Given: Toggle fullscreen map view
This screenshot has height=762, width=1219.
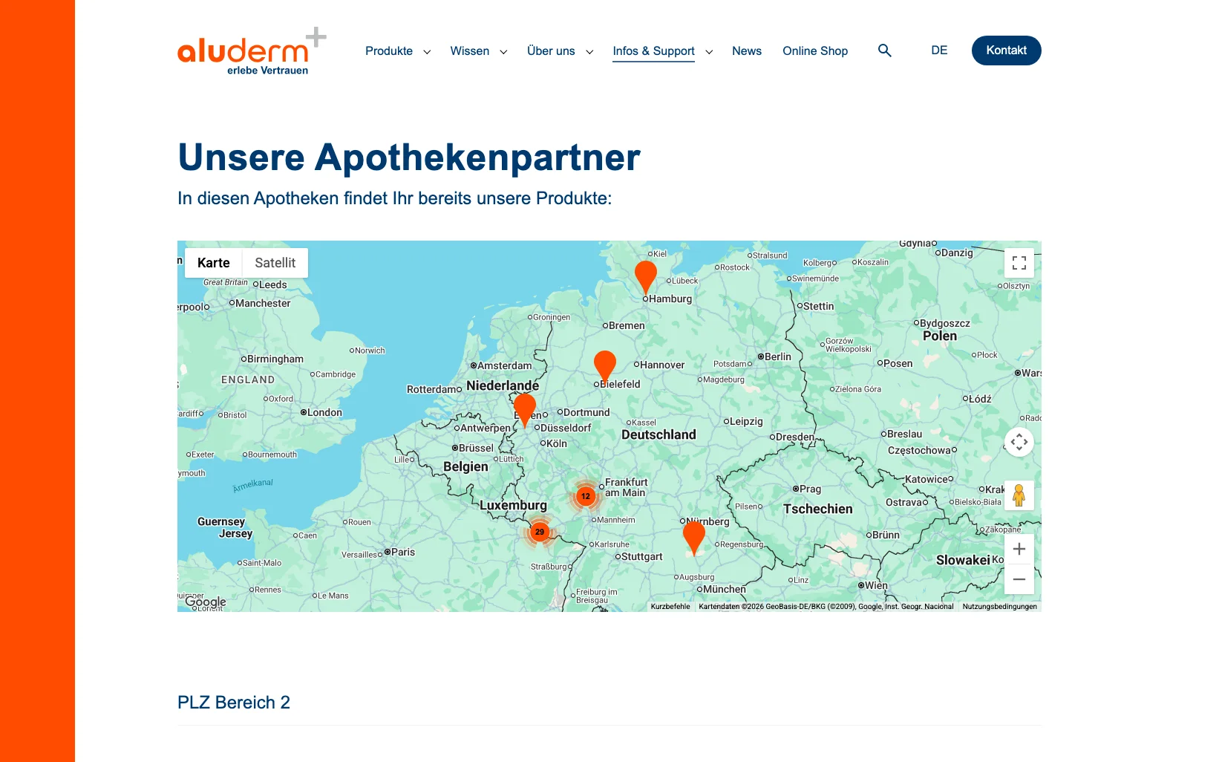Looking at the screenshot, I should pos(1019,263).
